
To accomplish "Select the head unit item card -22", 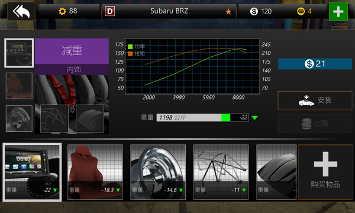I will click(x=32, y=172).
